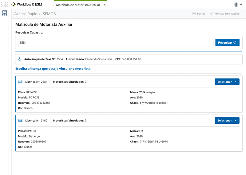Click the car icon for license 2584
This screenshot has height=175, width=246.
pos(21,82)
